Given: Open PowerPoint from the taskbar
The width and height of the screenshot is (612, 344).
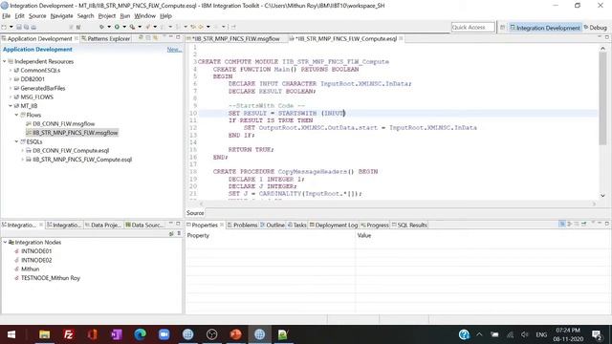Looking at the screenshot, I should 236,334.
